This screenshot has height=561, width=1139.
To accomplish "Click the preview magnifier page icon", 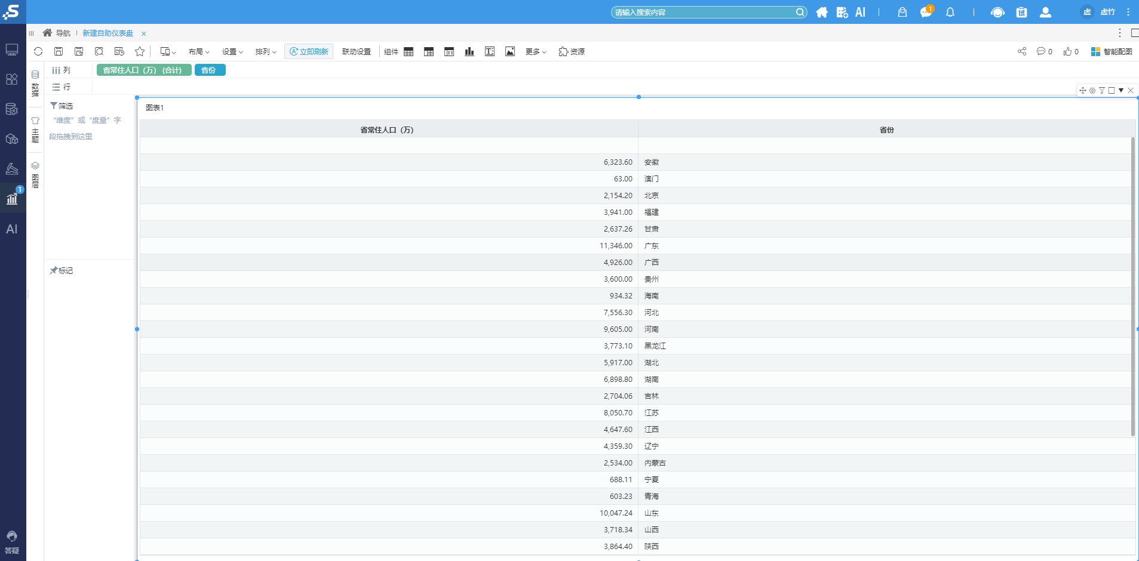I will pyautogui.click(x=99, y=51).
